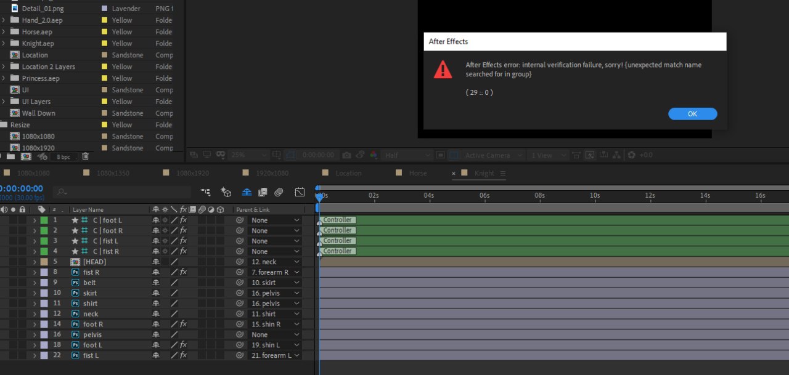Image resolution: width=789 pixels, height=375 pixels.
Task: Toggle Draft 3D icon in timeline
Action: (x=226, y=192)
